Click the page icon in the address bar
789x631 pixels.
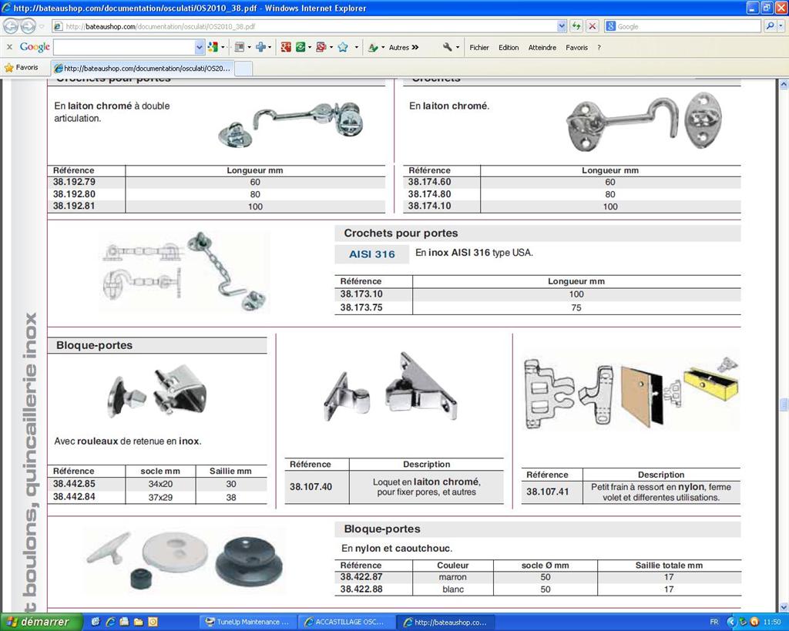tap(58, 26)
